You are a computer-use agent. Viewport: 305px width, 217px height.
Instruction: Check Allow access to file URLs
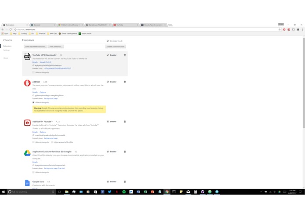coord(52,142)
